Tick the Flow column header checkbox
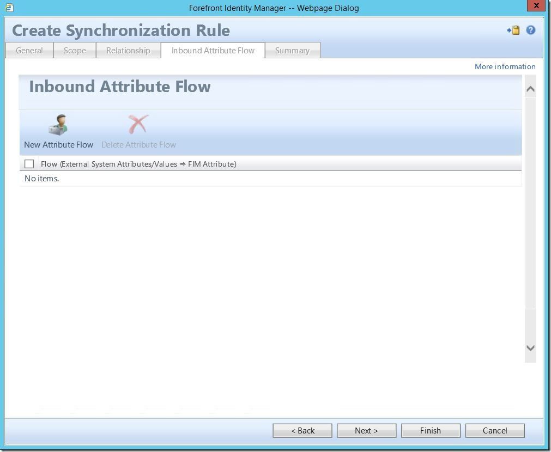This screenshot has width=551, height=452. click(x=29, y=164)
